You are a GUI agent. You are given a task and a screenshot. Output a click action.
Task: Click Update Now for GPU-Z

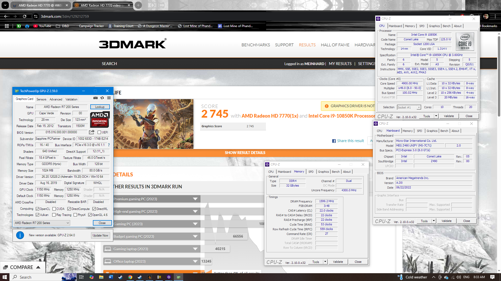[x=100, y=235]
